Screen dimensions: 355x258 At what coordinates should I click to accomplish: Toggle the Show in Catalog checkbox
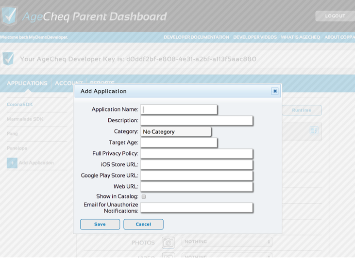tap(144, 196)
